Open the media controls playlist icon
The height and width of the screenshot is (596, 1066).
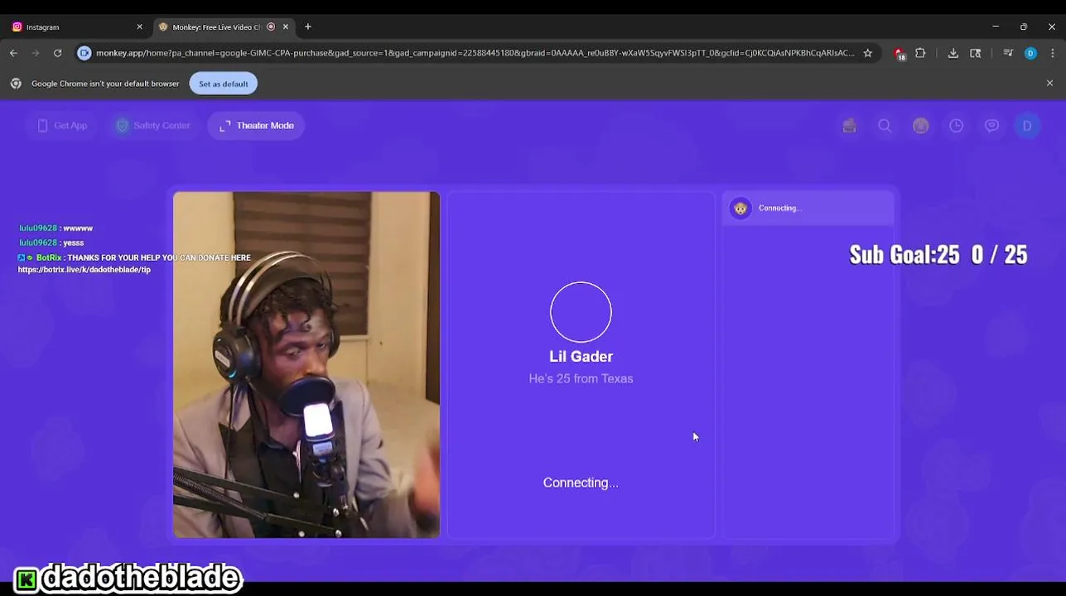pos(1008,53)
